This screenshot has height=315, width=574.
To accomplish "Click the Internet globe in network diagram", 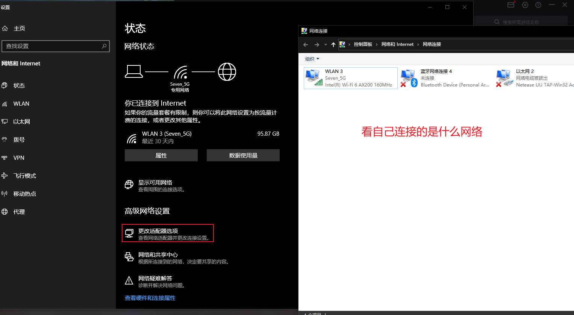I will (227, 72).
